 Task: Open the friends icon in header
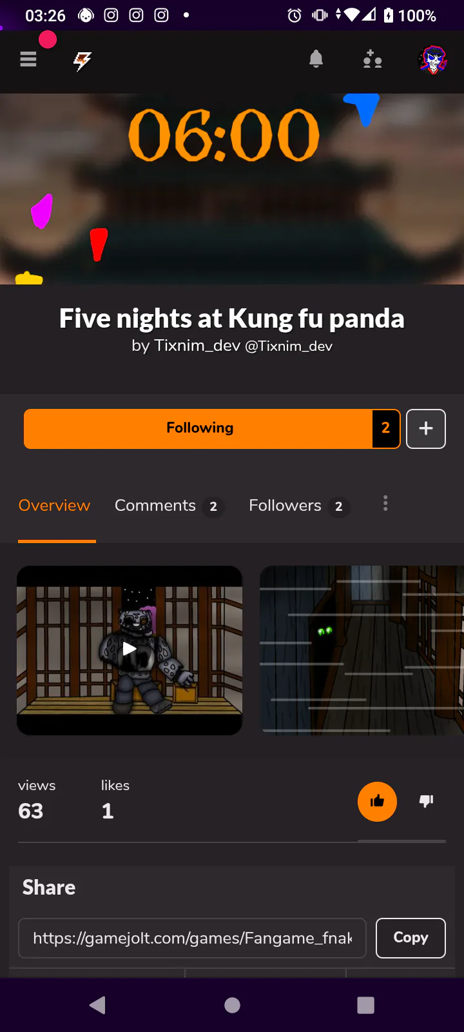click(x=372, y=60)
